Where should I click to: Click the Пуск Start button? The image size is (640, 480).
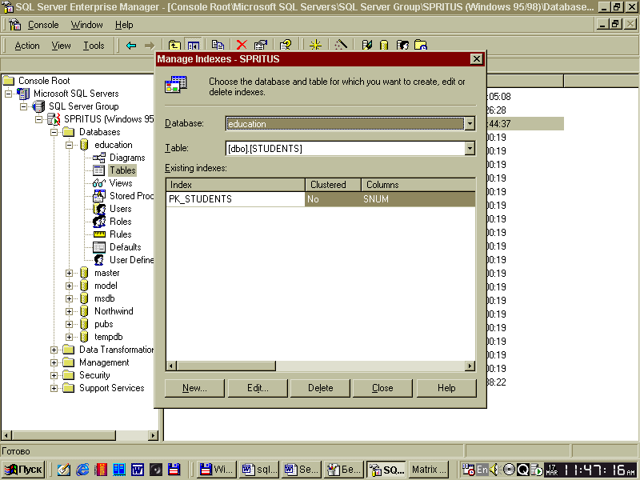coord(24,470)
